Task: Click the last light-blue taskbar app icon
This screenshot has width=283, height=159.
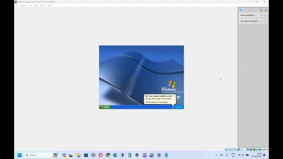Action: 166,155
